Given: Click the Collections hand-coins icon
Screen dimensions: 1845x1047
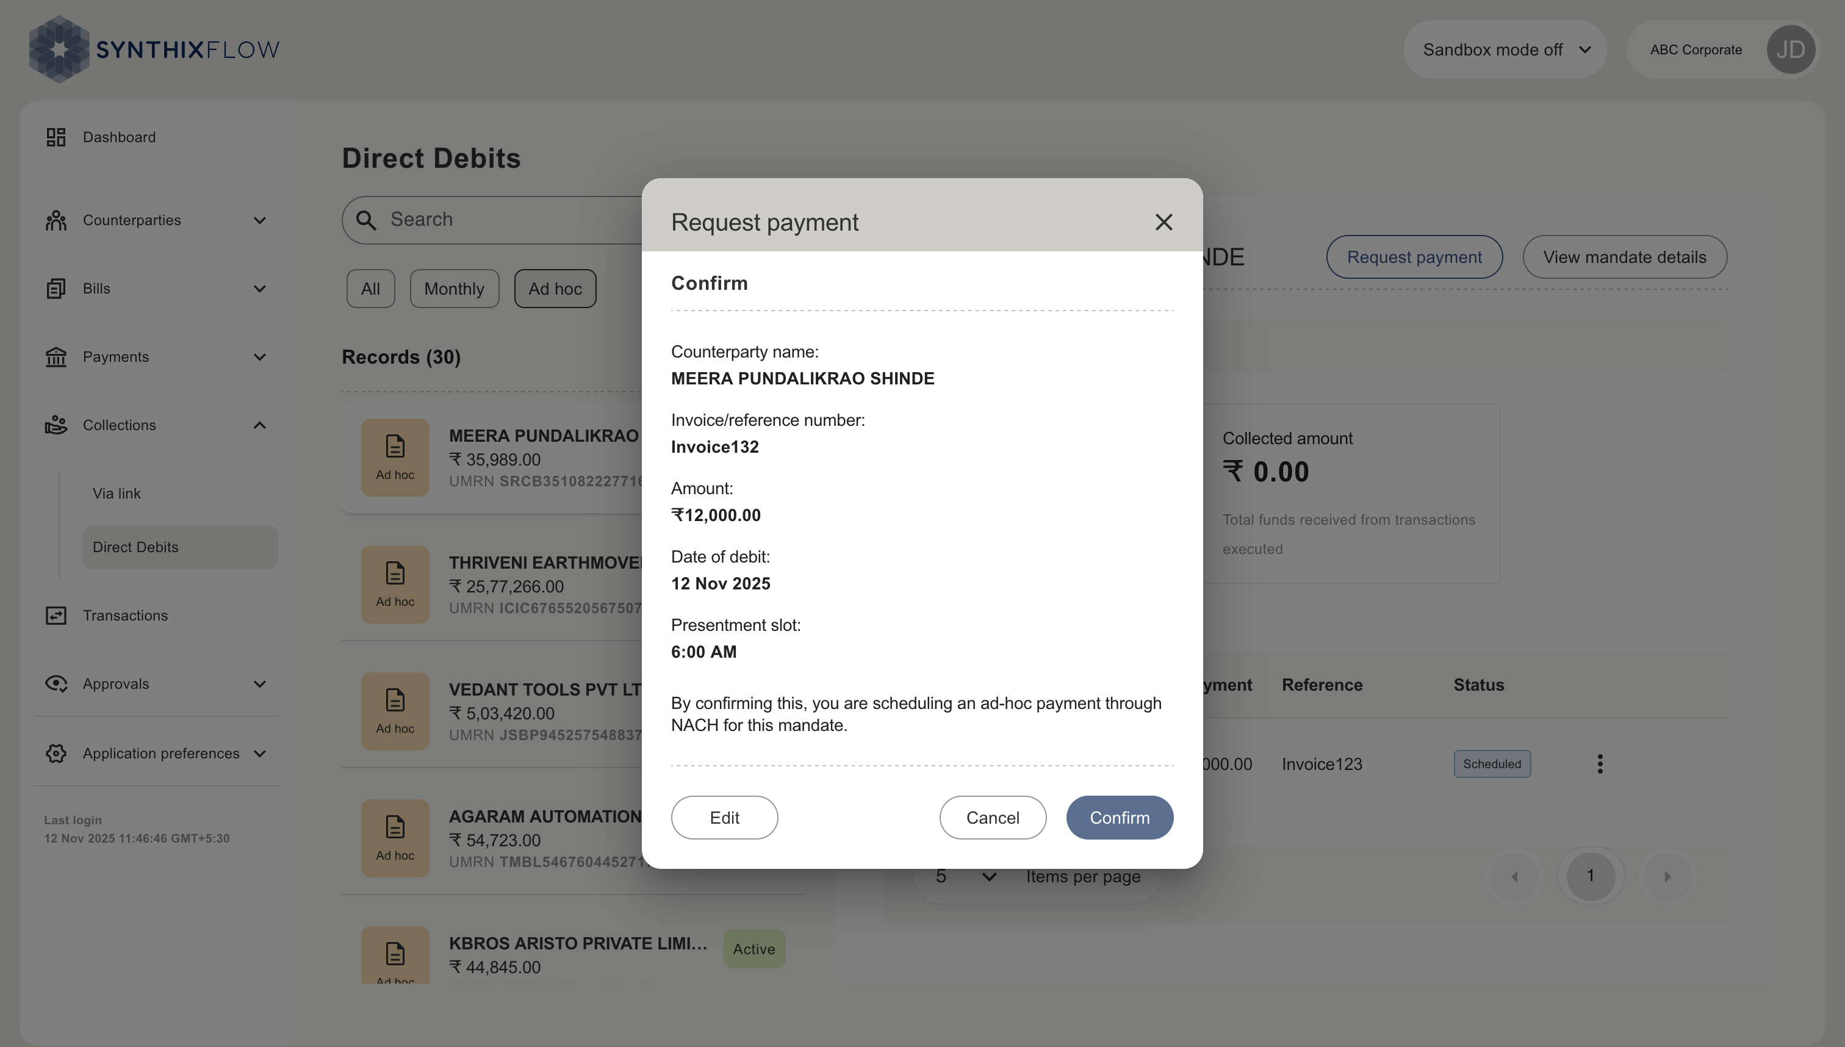Looking at the screenshot, I should [56, 425].
